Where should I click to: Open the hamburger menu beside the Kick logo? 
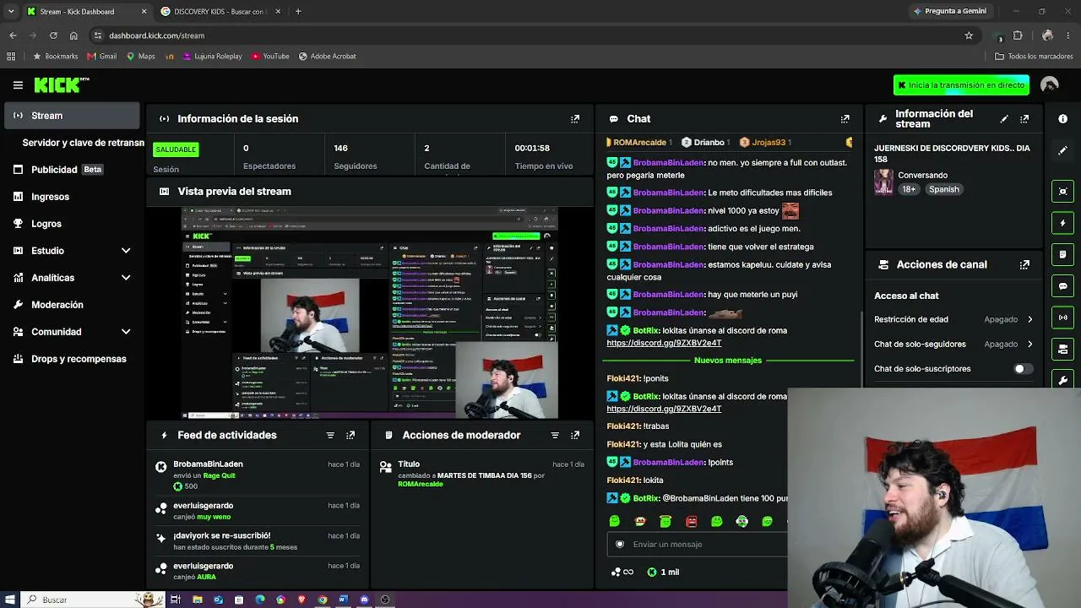[18, 84]
